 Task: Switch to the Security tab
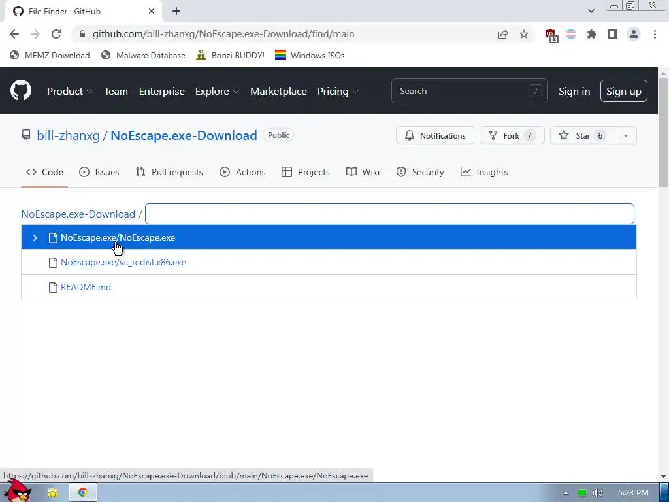click(x=420, y=172)
